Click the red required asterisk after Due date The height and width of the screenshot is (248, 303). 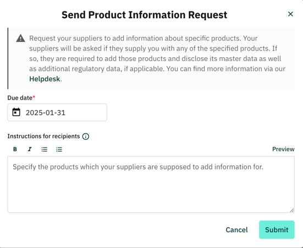(x=34, y=97)
